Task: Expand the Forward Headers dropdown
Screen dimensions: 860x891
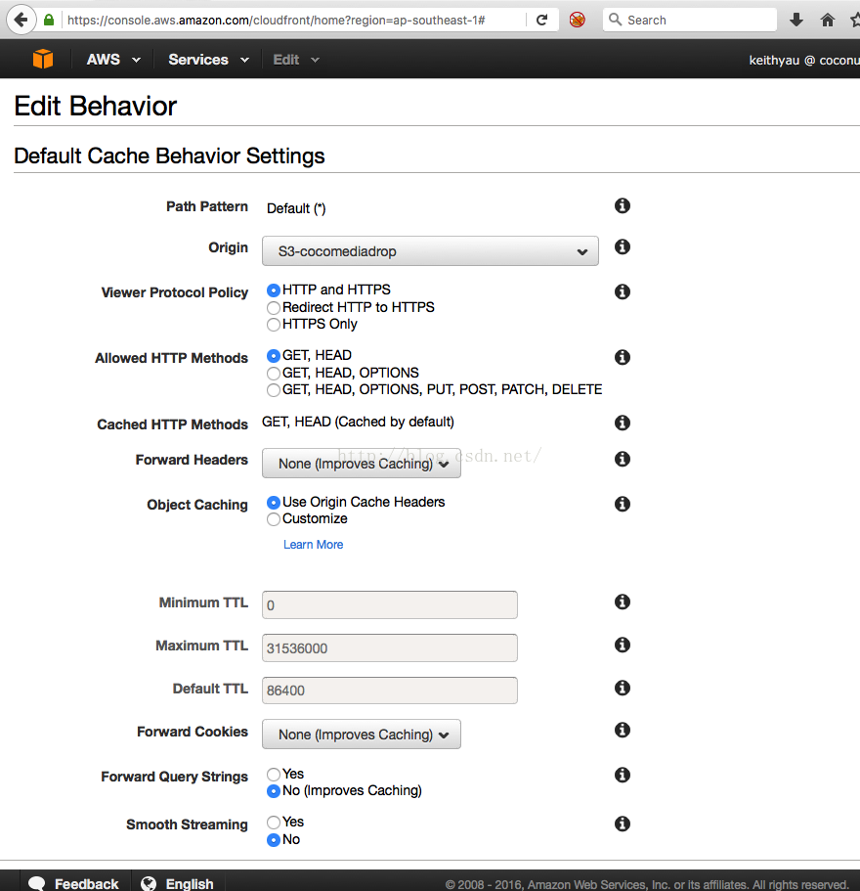Action: click(x=361, y=464)
